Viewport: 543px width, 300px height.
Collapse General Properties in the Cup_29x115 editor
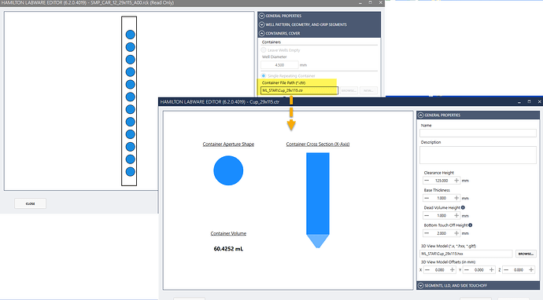[421, 115]
